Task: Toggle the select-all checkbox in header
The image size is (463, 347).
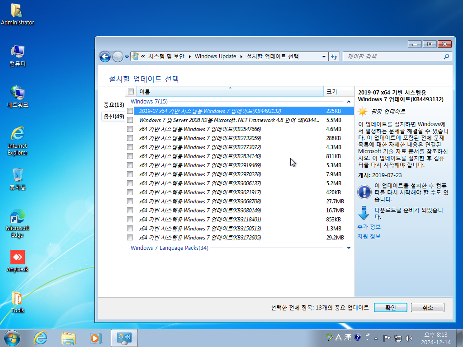Action: tap(131, 92)
